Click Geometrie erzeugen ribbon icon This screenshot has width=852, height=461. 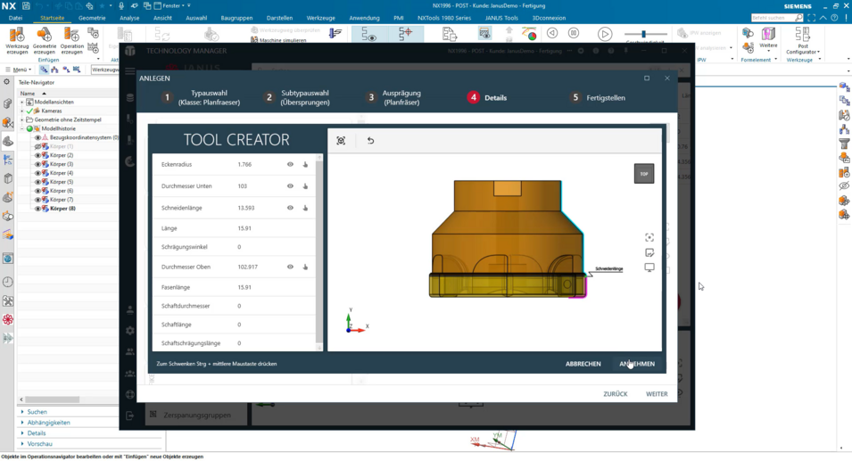click(x=44, y=40)
